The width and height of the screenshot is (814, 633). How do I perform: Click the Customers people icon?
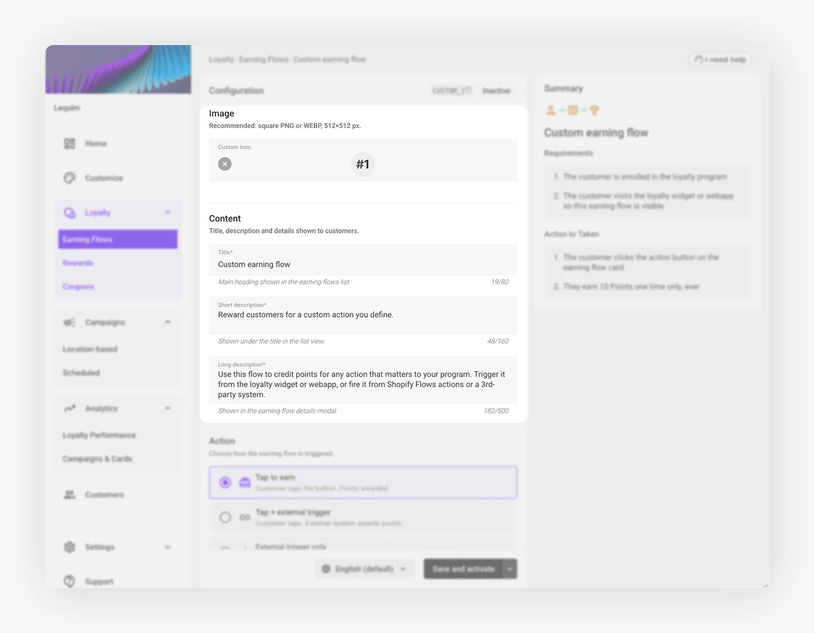[69, 494]
